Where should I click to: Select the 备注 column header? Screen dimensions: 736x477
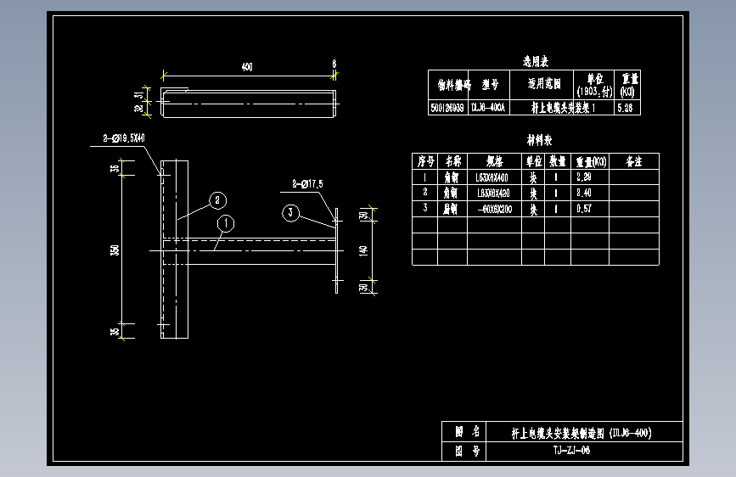(x=633, y=161)
